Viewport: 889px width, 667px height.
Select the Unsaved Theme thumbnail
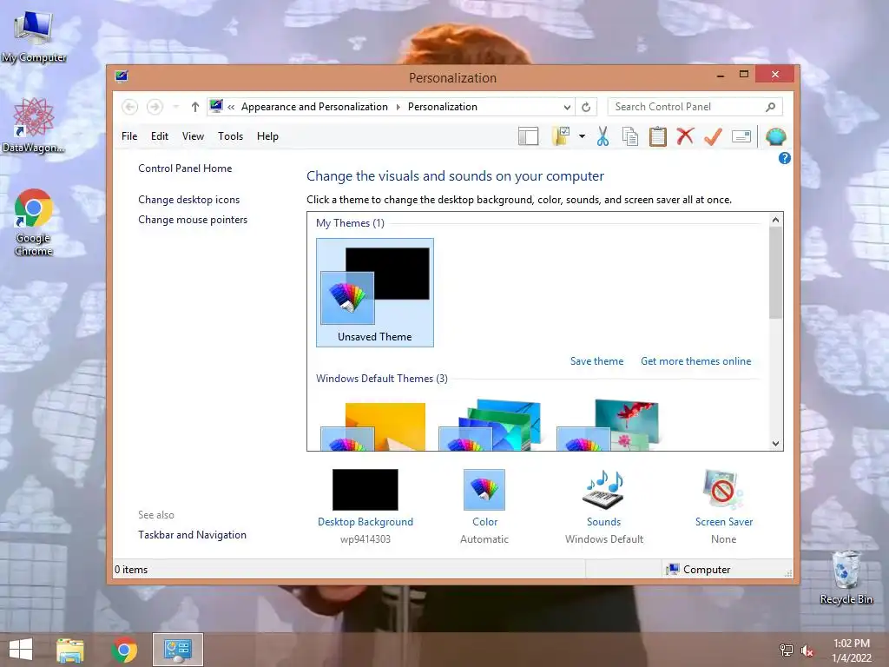[x=375, y=293]
